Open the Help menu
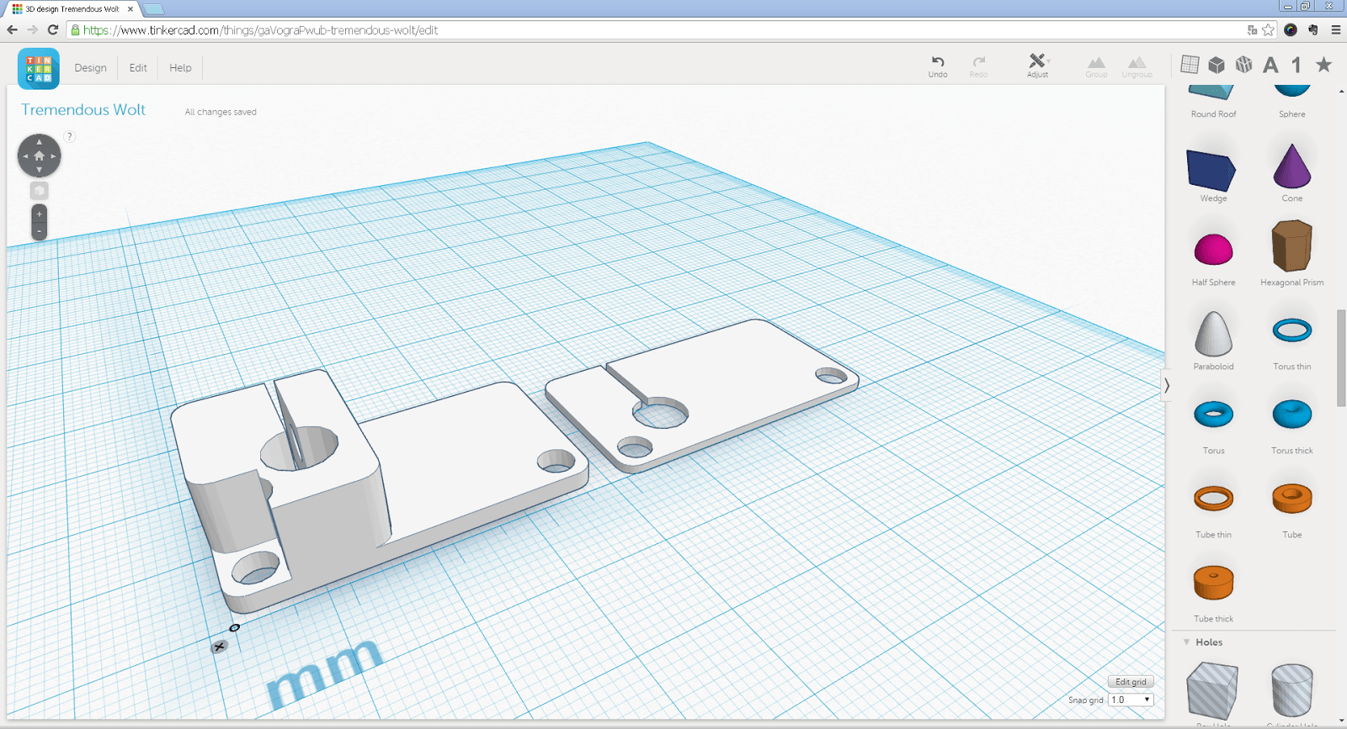Viewport: 1347px width, 729px height. point(180,68)
